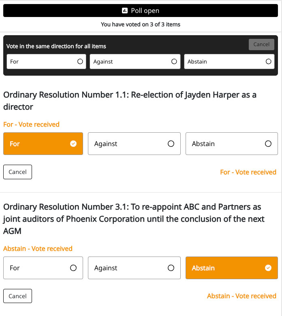Click Abstain radio circle in Resolution 1.1
The height and width of the screenshot is (316, 282).
(x=268, y=144)
